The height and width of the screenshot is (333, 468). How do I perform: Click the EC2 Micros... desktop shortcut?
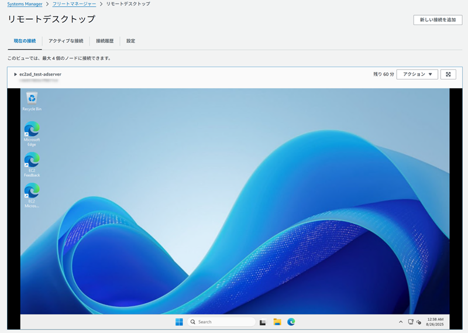click(32, 193)
